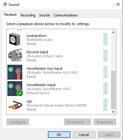Open the Playback tab
The height and width of the screenshot is (140, 123).
click(x=11, y=15)
